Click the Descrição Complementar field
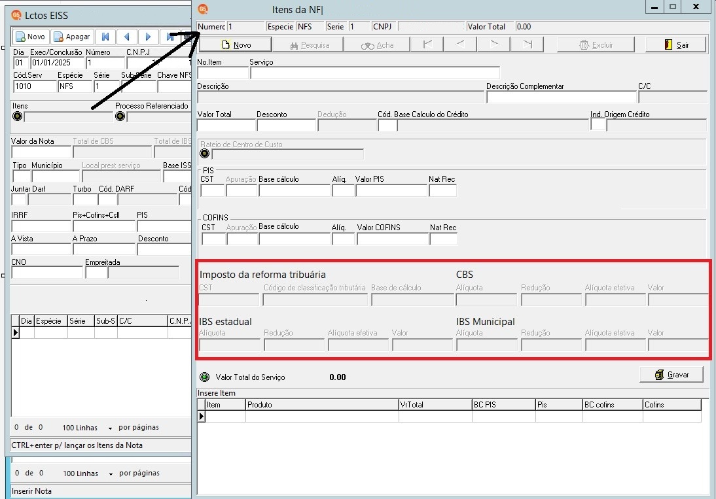716x499 pixels. (x=561, y=97)
